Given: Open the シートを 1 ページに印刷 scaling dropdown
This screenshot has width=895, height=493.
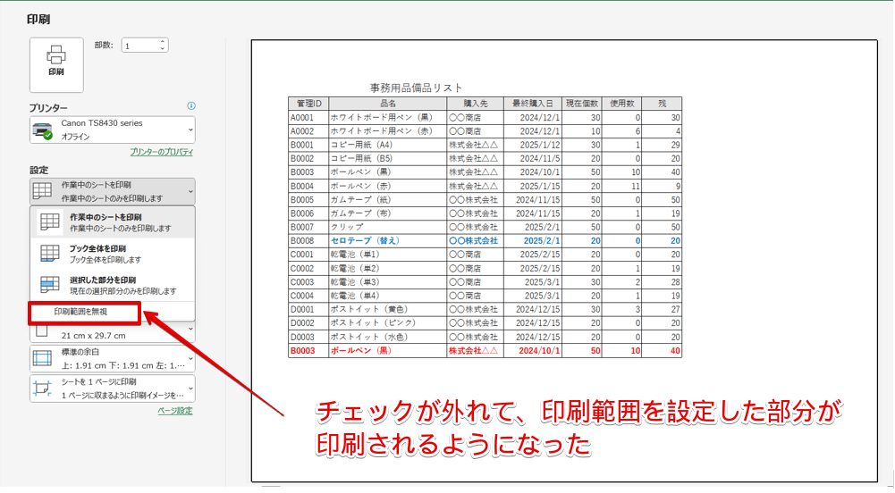Looking at the screenshot, I should [113, 389].
